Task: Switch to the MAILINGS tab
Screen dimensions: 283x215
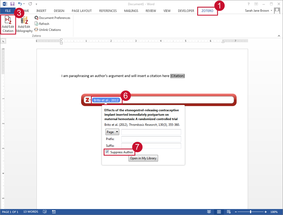Action: pyautogui.click(x=131, y=11)
